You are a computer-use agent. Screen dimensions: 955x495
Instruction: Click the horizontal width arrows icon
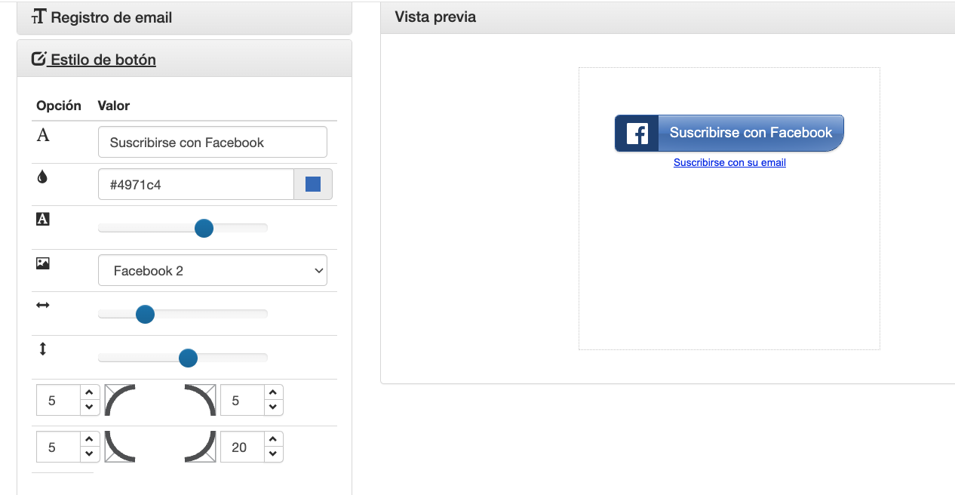pos(43,305)
